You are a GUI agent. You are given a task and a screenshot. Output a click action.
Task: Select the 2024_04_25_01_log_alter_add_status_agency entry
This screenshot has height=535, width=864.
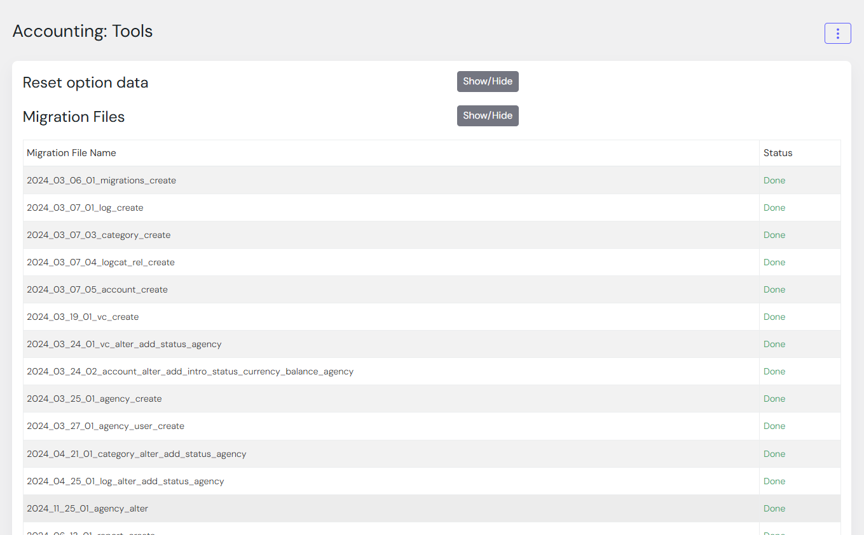click(x=125, y=481)
